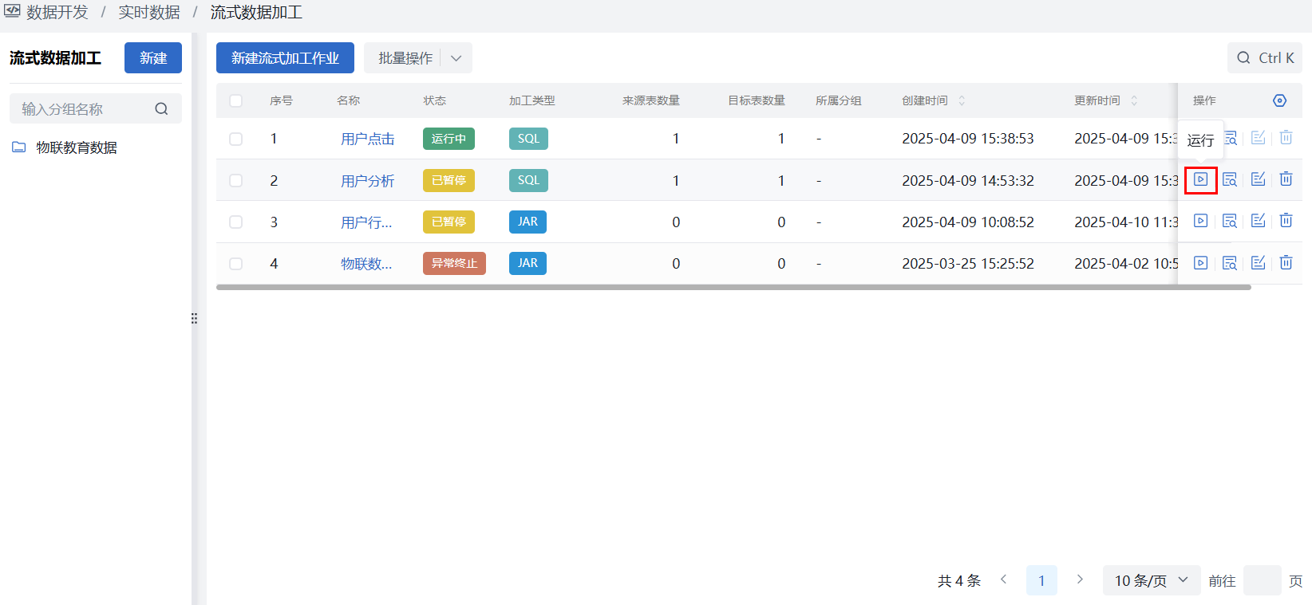Click the 异常终止 status tag
This screenshot has width=1312, height=605.
coord(454,263)
